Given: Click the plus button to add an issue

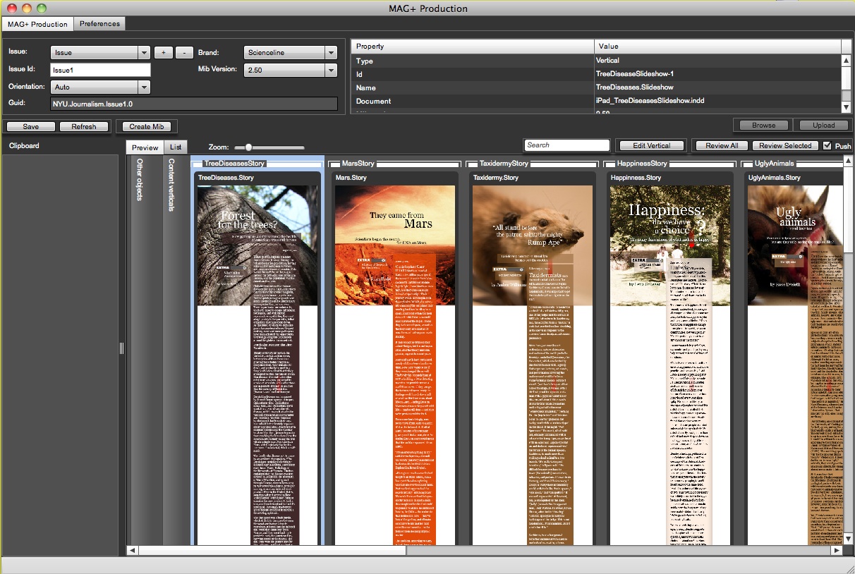Looking at the screenshot, I should click(164, 52).
